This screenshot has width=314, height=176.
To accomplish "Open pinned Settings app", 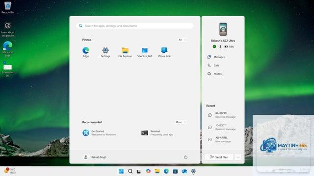I will click(x=105, y=52).
